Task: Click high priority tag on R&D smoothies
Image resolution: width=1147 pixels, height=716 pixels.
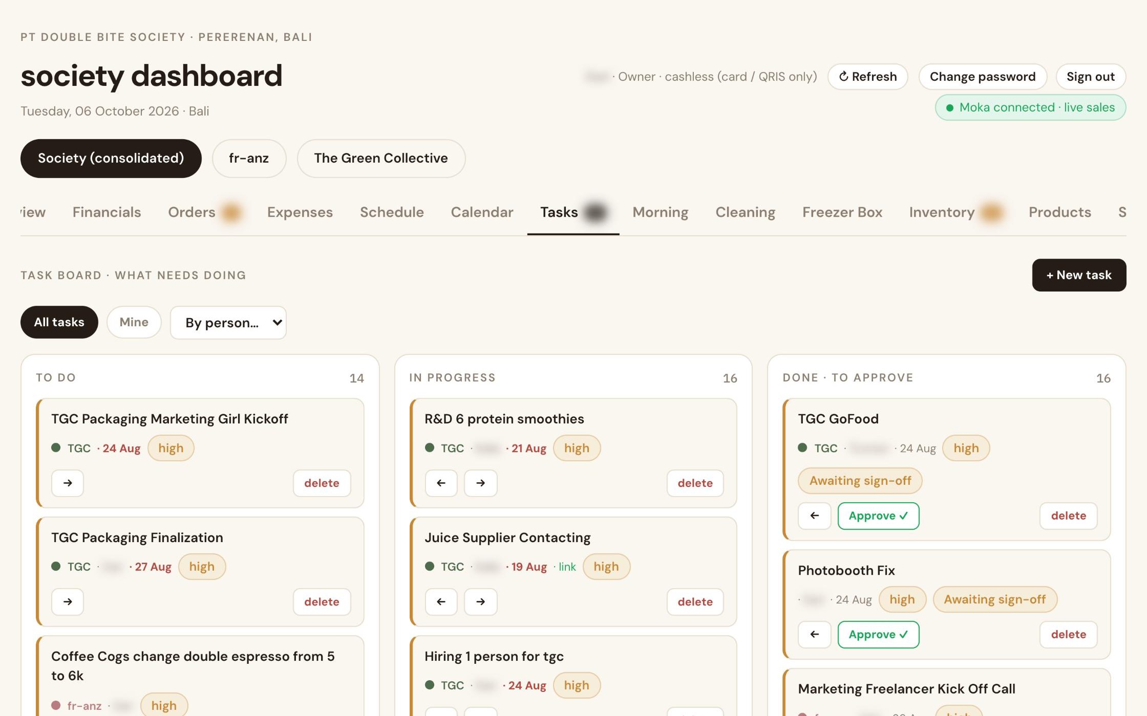Action: pyautogui.click(x=577, y=448)
